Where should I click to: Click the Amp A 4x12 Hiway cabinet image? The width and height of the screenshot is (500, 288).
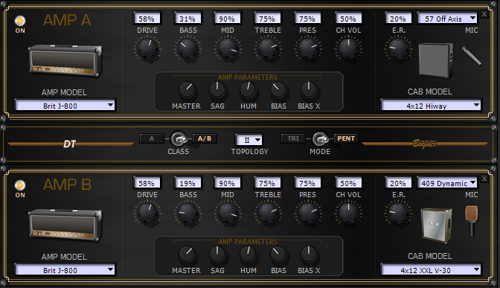tap(436, 60)
